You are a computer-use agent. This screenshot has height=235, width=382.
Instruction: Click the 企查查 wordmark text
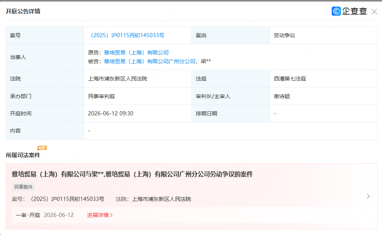tap(354, 12)
